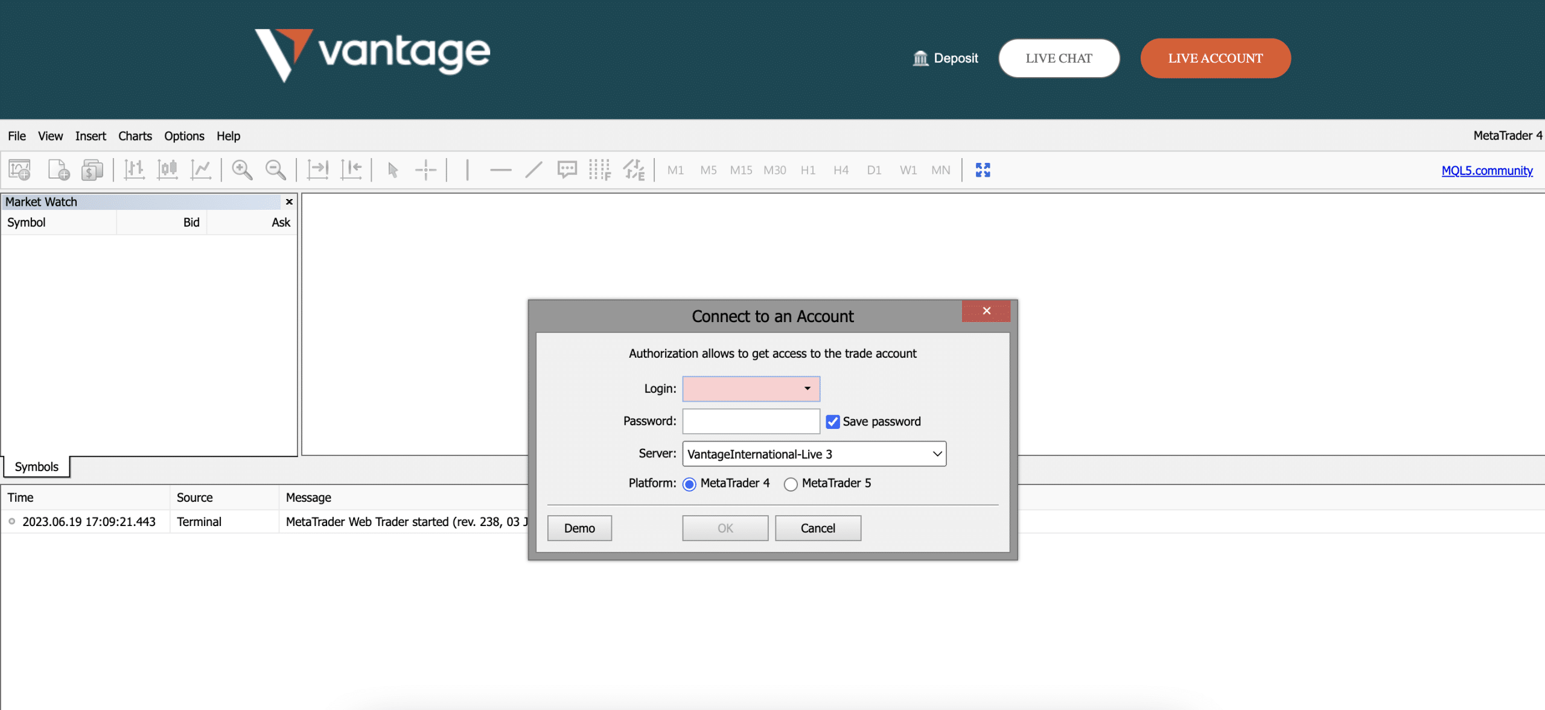
Task: Click the Symbol column header
Action: pyautogui.click(x=59, y=223)
